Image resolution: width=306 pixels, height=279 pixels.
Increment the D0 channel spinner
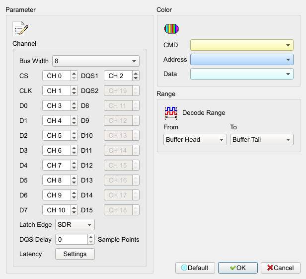click(74, 103)
